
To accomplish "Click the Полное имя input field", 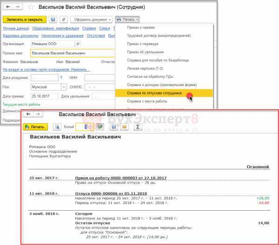I will point(73,53).
